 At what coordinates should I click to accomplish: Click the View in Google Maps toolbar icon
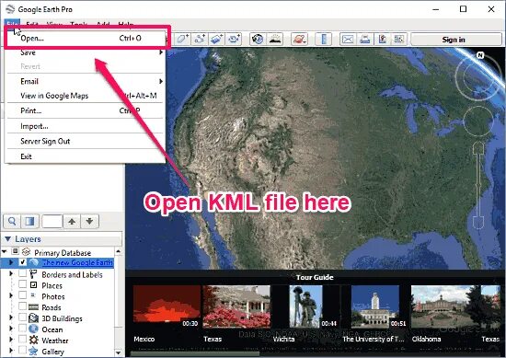tap(399, 39)
